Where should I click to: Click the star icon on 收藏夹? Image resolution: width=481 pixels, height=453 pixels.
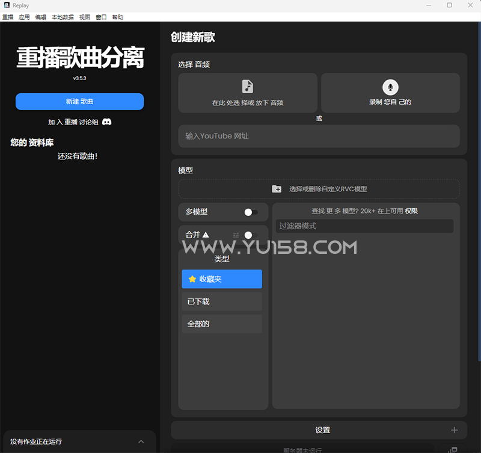click(191, 279)
